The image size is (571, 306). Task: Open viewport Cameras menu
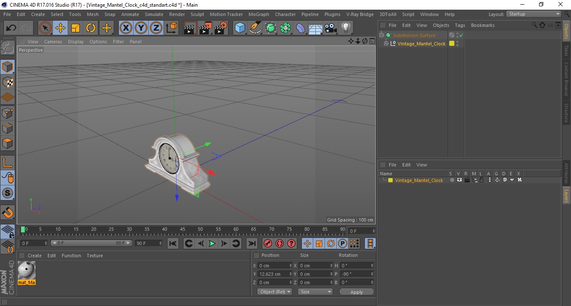coord(53,42)
